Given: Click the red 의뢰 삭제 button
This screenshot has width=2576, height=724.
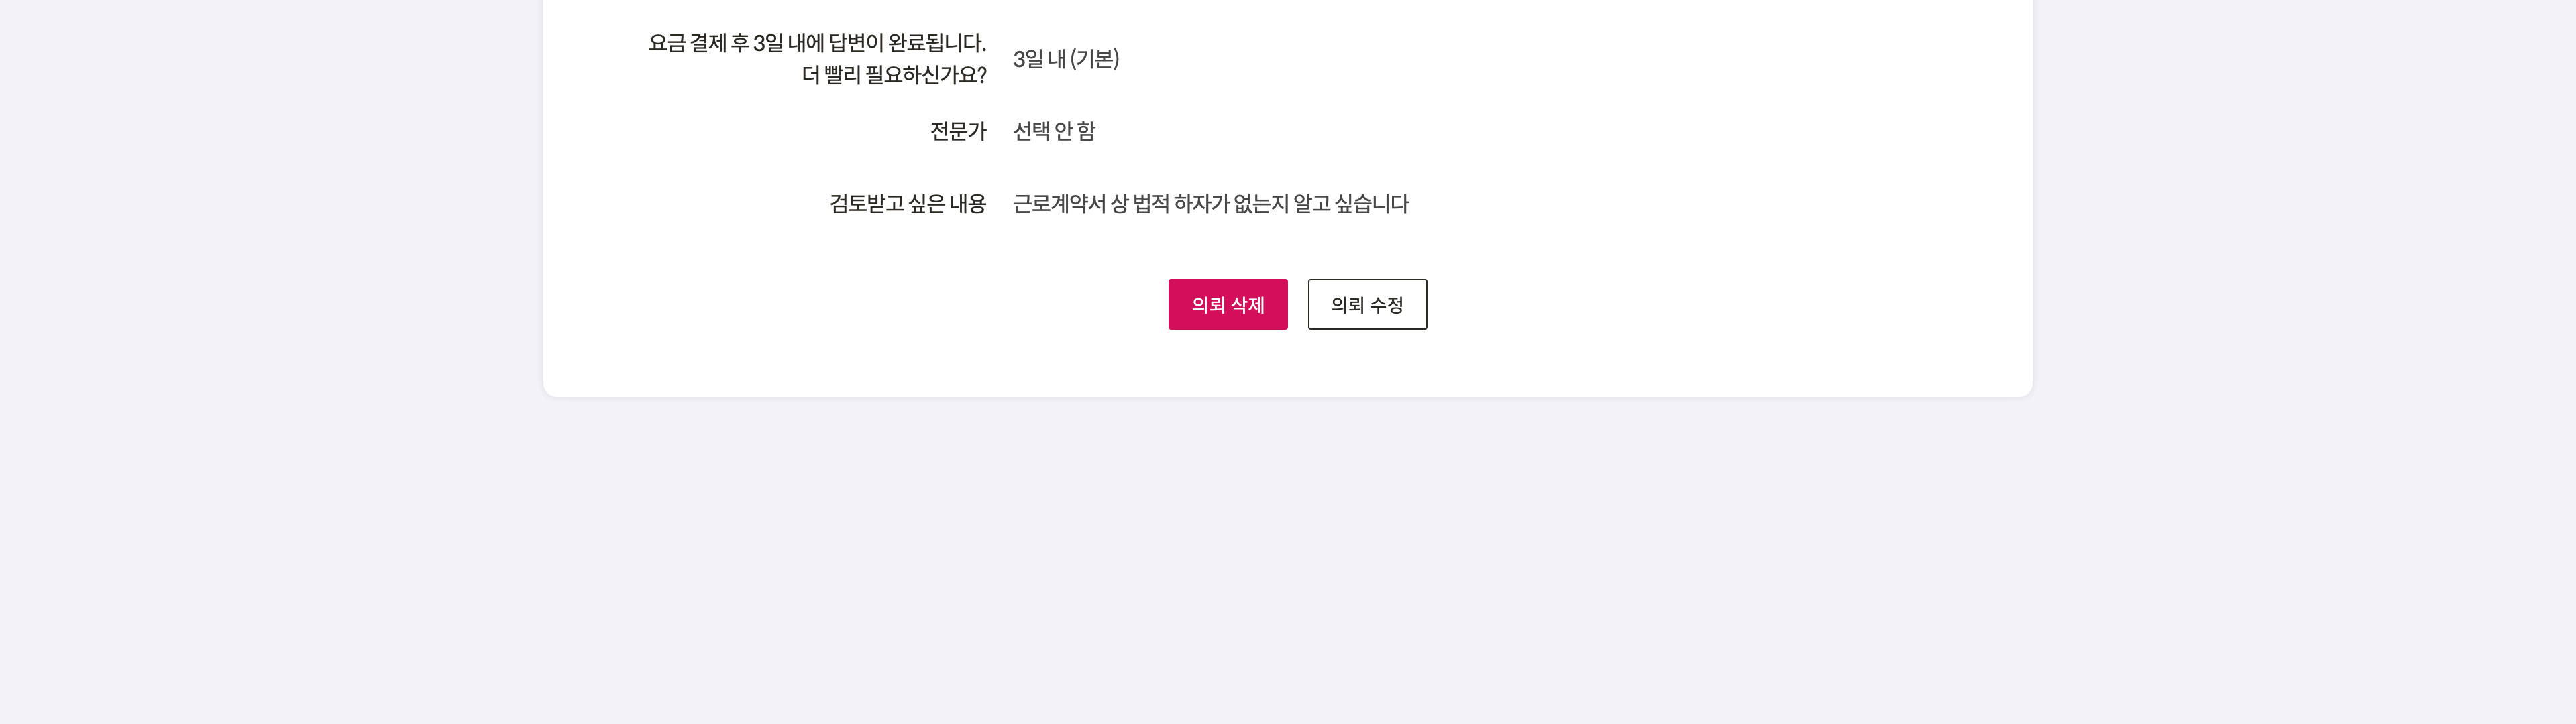Looking at the screenshot, I should pyautogui.click(x=1227, y=304).
